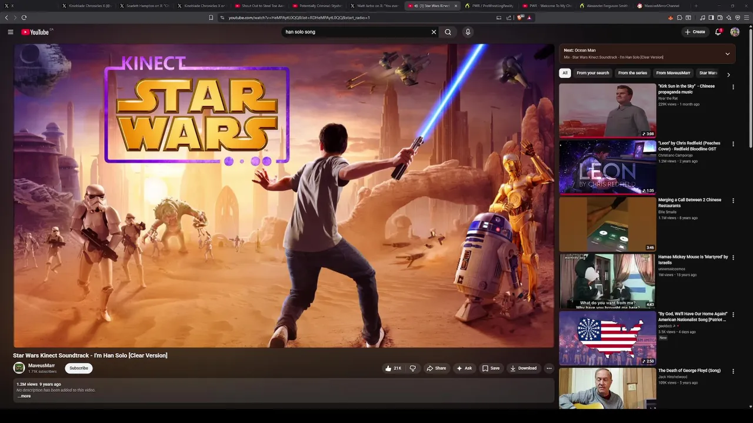Open options for Death of George Floyd video

click(733, 371)
